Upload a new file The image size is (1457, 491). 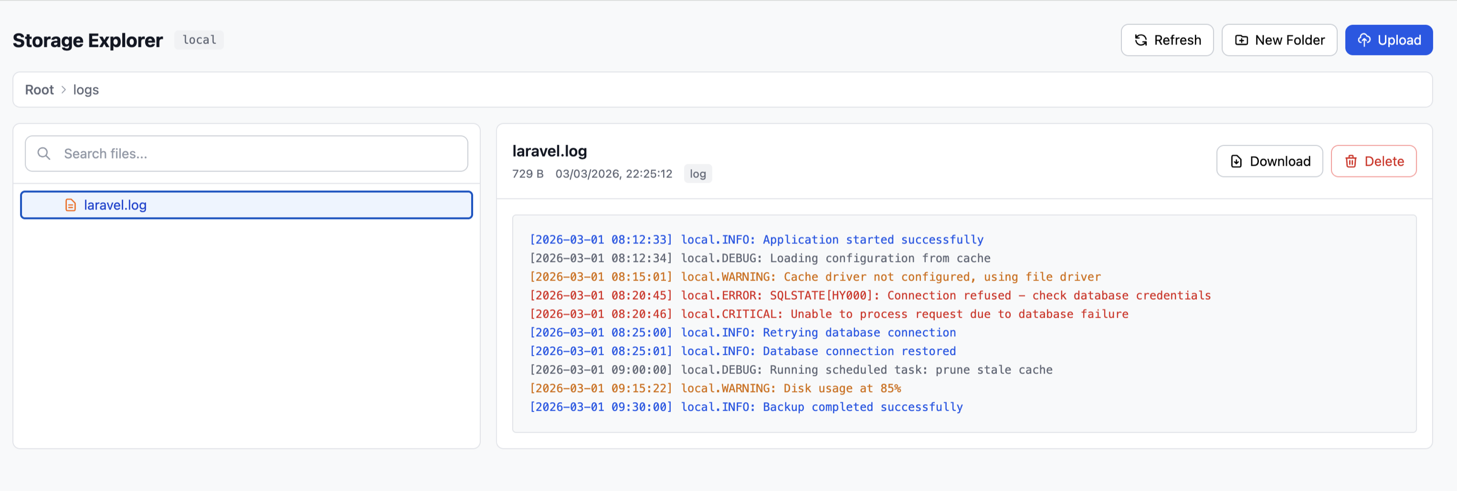[1389, 39]
